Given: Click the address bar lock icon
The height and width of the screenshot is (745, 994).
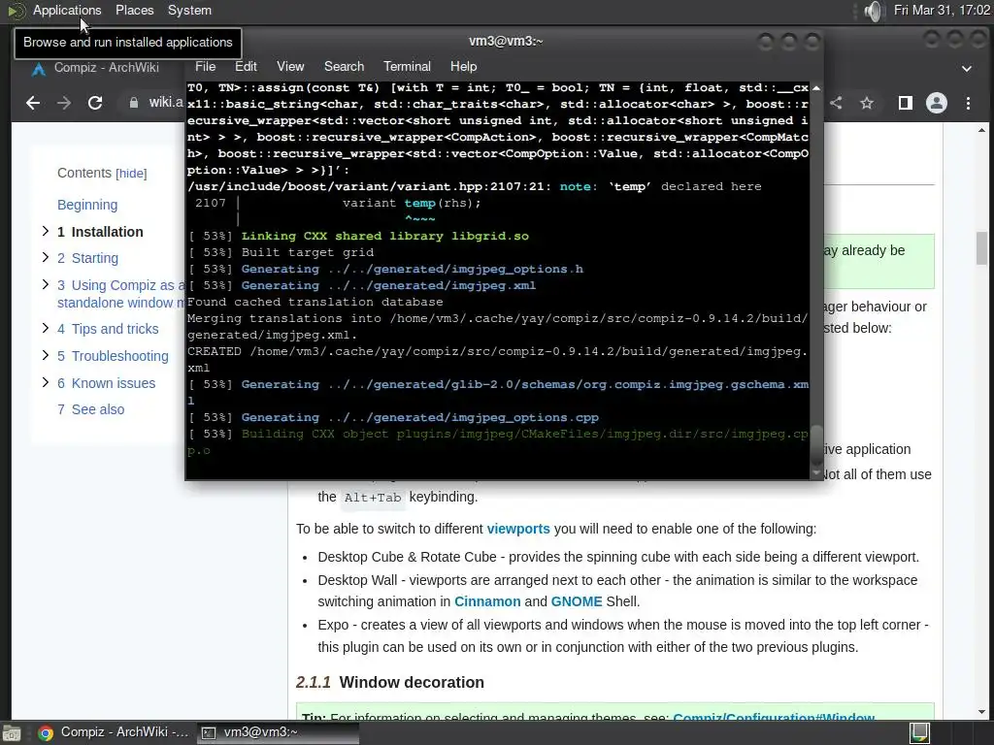Looking at the screenshot, I should [x=134, y=103].
